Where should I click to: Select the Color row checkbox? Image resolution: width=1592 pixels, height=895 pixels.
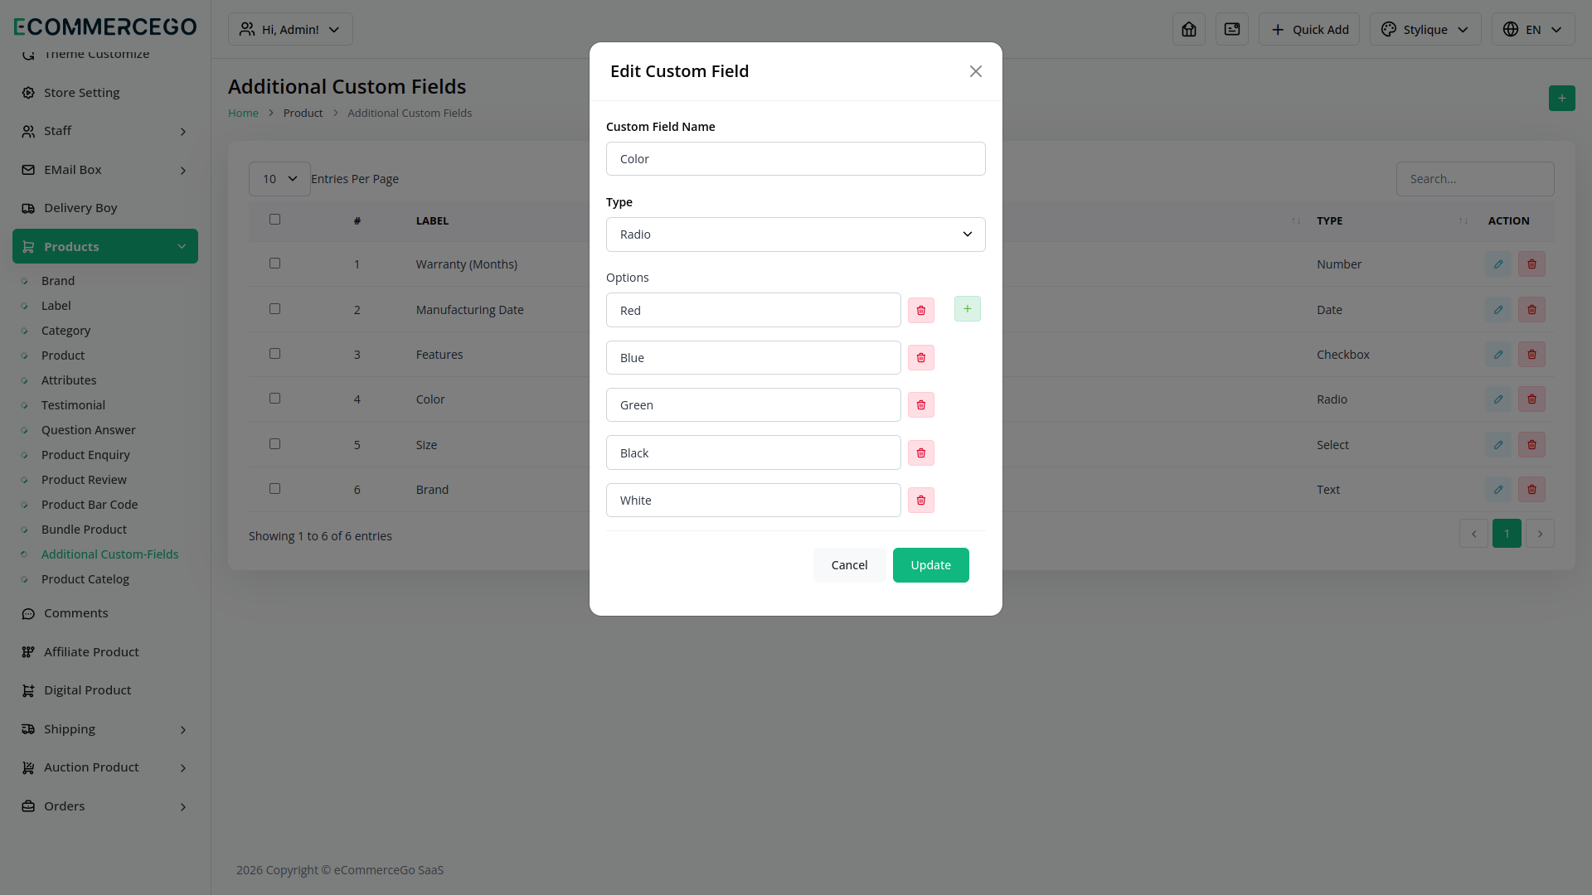pos(274,399)
